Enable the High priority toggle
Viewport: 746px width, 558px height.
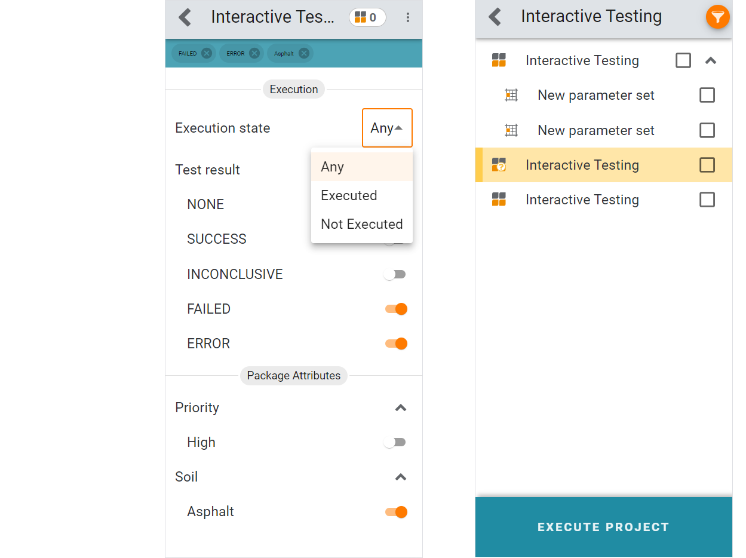point(395,442)
